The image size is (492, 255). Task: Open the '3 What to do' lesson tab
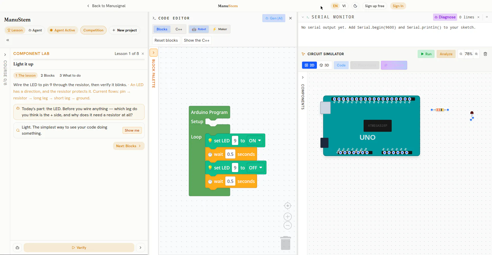click(x=70, y=75)
